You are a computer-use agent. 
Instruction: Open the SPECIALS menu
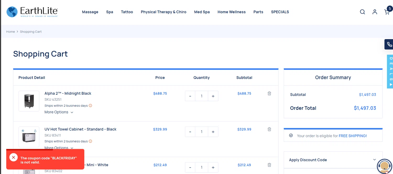(x=280, y=12)
